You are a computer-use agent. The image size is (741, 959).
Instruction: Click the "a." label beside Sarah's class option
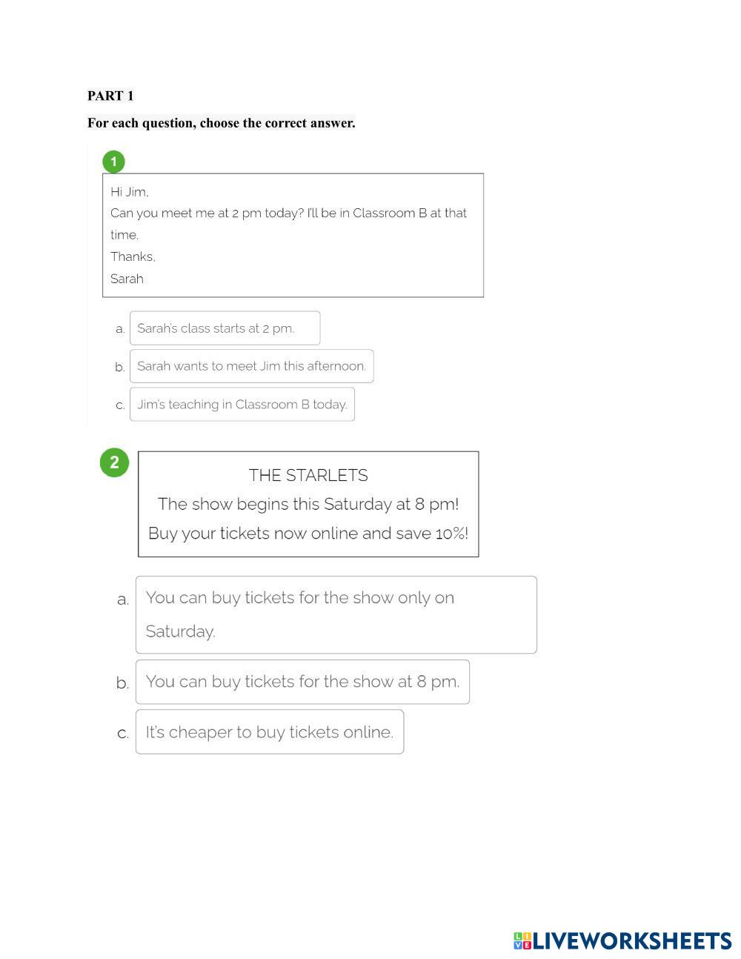[x=120, y=329]
